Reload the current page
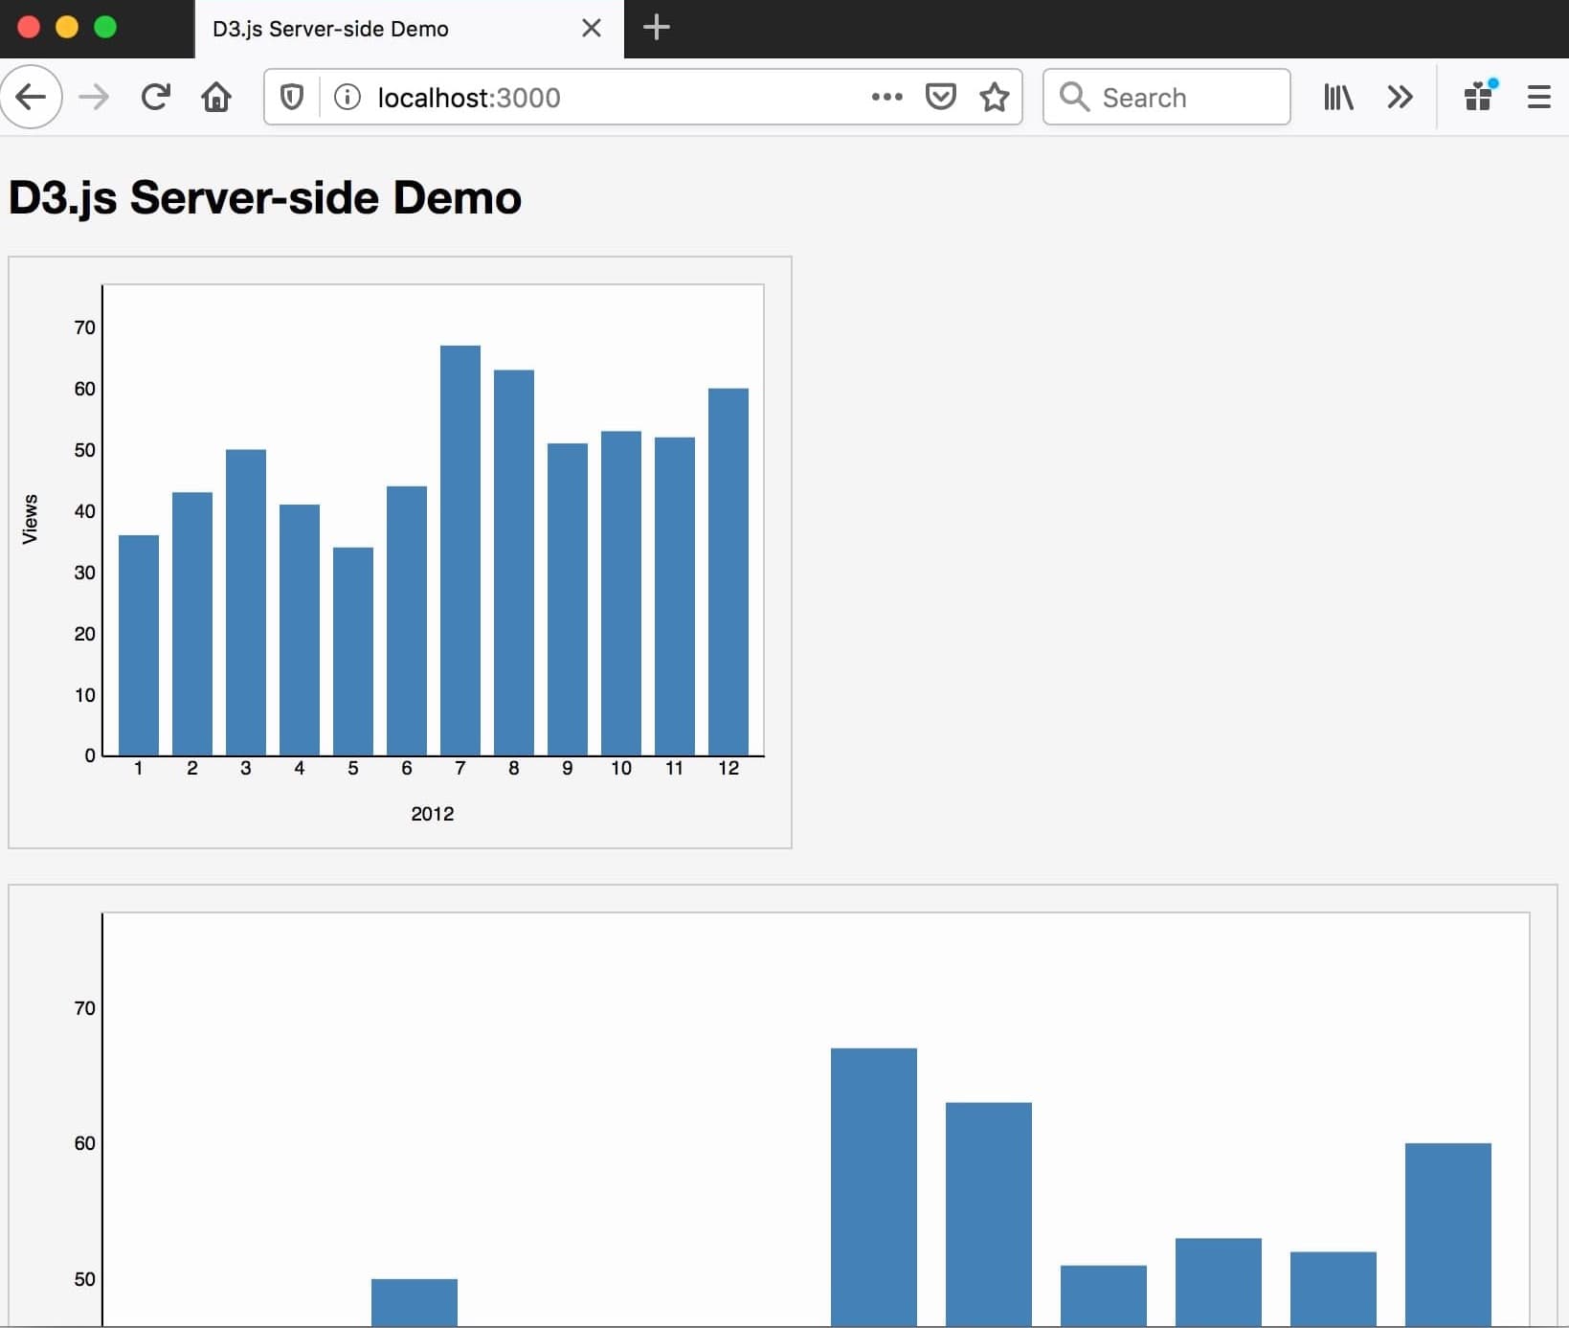 point(155,97)
